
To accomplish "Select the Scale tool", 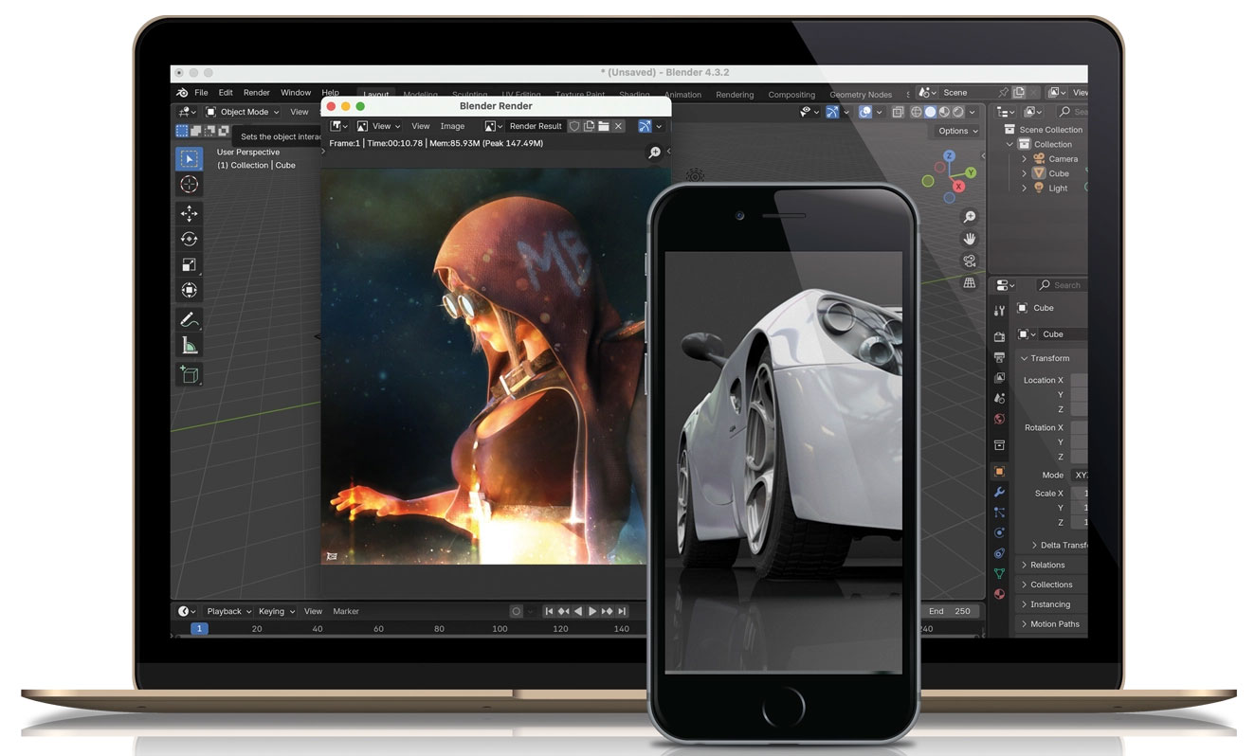I will pos(189,265).
